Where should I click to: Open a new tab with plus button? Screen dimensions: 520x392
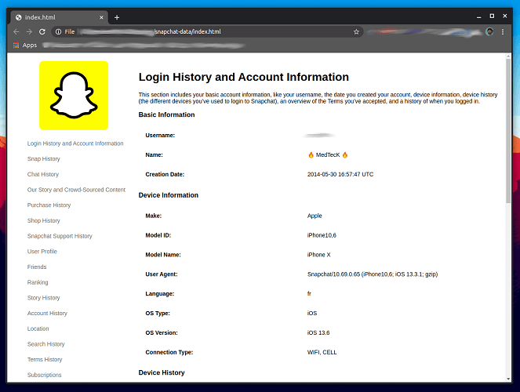(117, 17)
